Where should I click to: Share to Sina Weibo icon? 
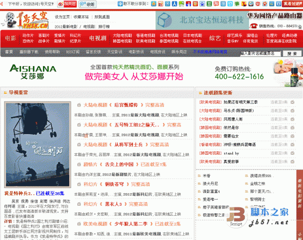161,4
